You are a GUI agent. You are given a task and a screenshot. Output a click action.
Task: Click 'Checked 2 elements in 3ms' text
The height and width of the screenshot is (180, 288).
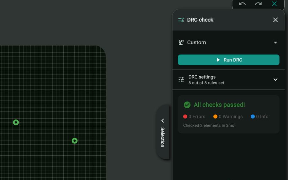tap(208, 125)
